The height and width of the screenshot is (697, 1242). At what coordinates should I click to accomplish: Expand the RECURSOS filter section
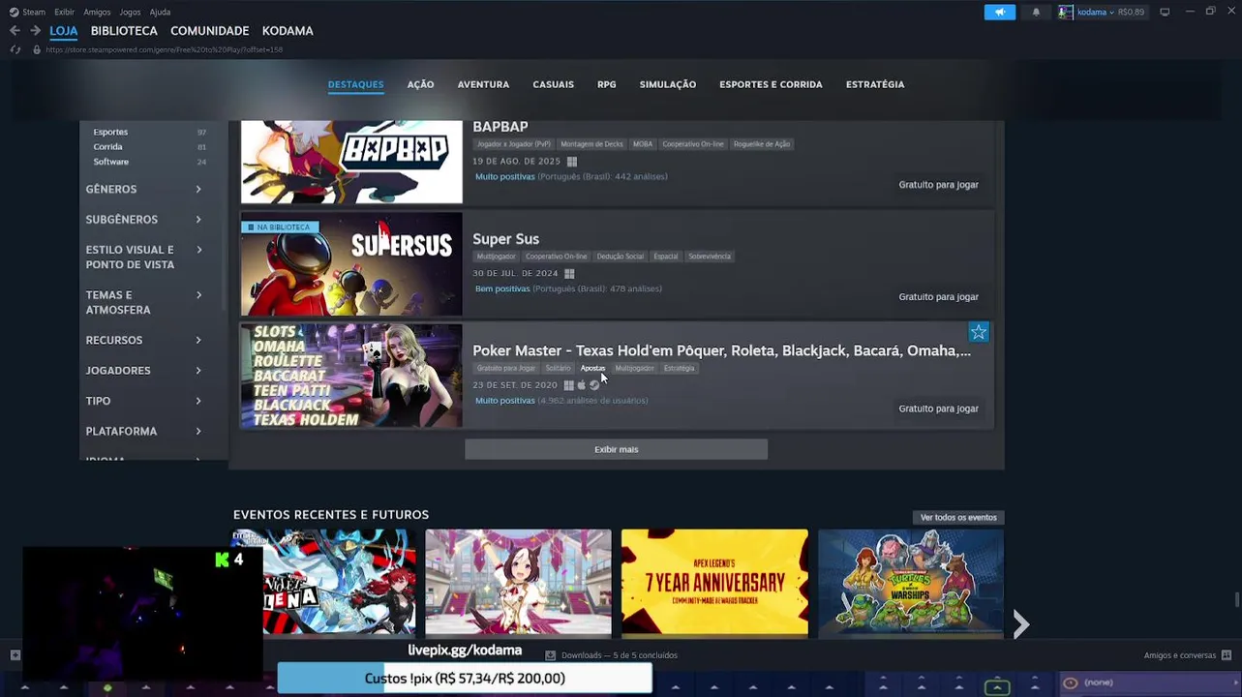143,341
